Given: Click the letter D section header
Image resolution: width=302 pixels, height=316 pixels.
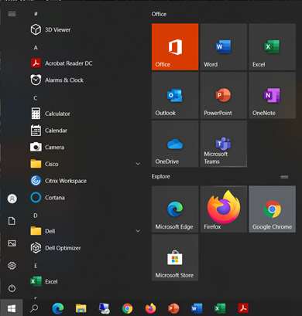Looking at the screenshot, I should point(36,216).
